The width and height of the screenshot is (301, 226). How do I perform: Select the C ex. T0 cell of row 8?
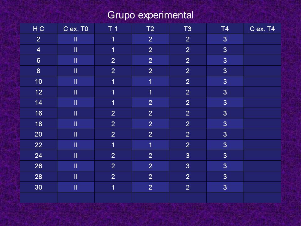[76, 71]
